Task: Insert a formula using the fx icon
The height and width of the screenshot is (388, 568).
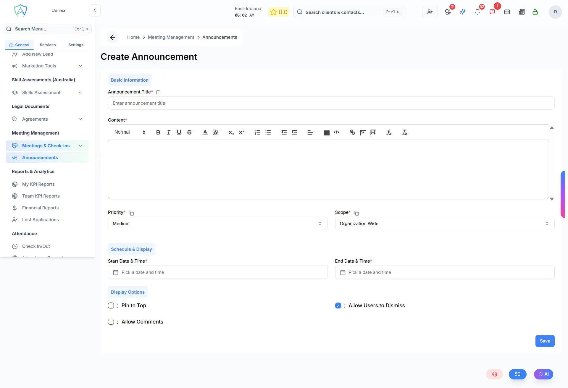Action: [389, 132]
